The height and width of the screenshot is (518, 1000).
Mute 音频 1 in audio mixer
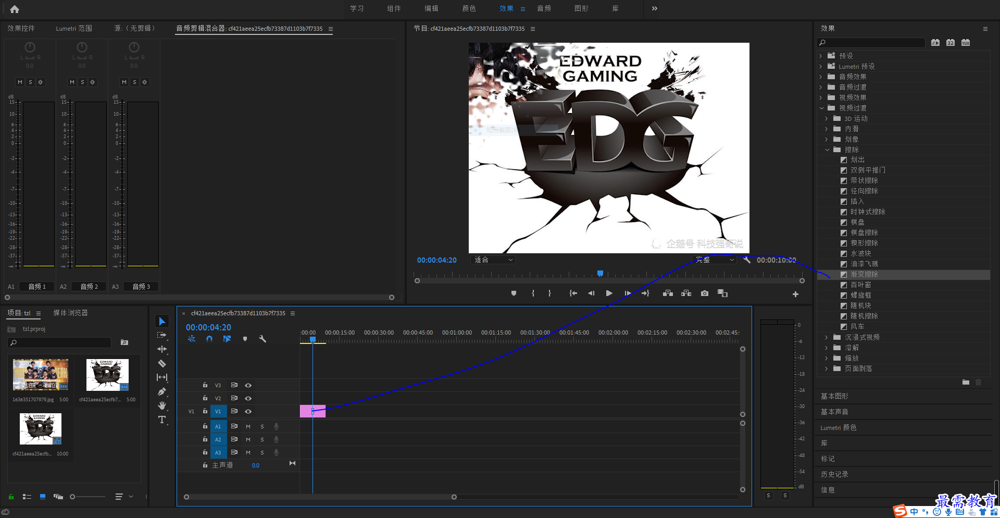(x=20, y=82)
